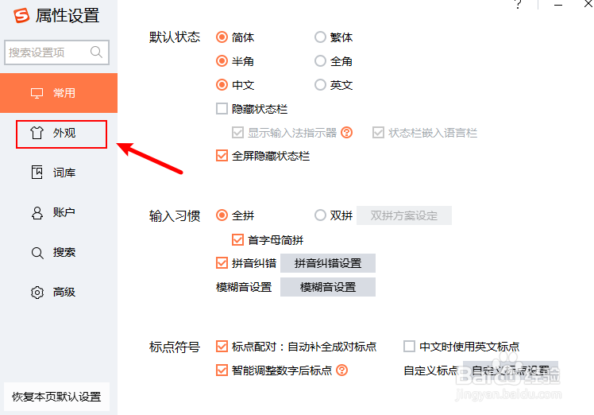Viewport: 594px width, 415px height.
Task: Choose the 全角 option
Action: [x=320, y=61]
